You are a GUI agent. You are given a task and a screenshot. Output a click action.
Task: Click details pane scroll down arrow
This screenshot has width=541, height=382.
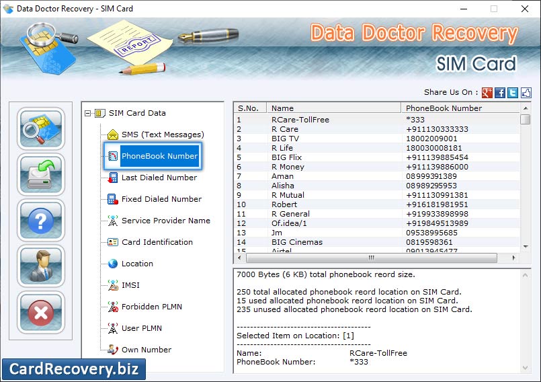[525, 368]
